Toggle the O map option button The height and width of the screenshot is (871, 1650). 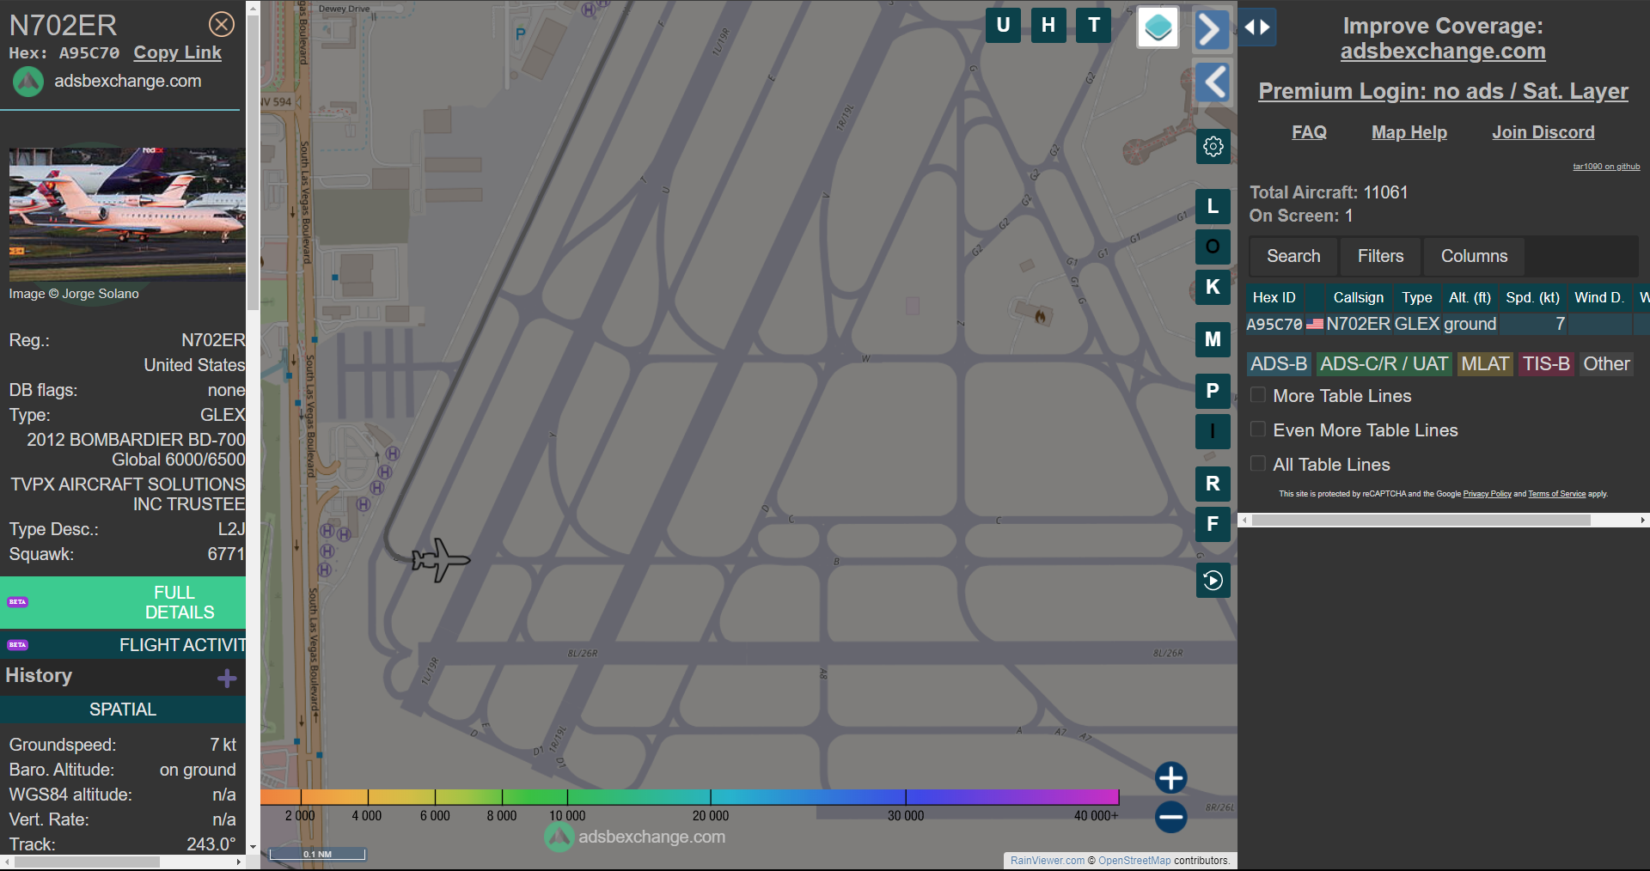1213,247
